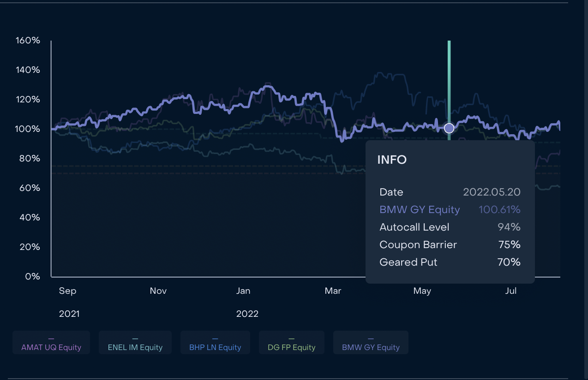
Task: Click the teal vertical date marker line
Action: click(449, 83)
